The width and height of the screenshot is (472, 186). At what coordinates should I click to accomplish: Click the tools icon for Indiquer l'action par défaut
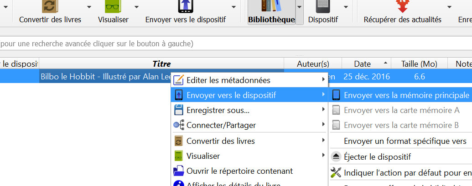[336, 172]
